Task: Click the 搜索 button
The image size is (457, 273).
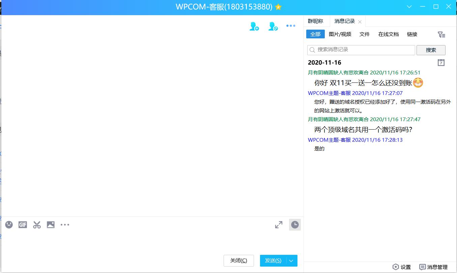Action: coord(431,50)
